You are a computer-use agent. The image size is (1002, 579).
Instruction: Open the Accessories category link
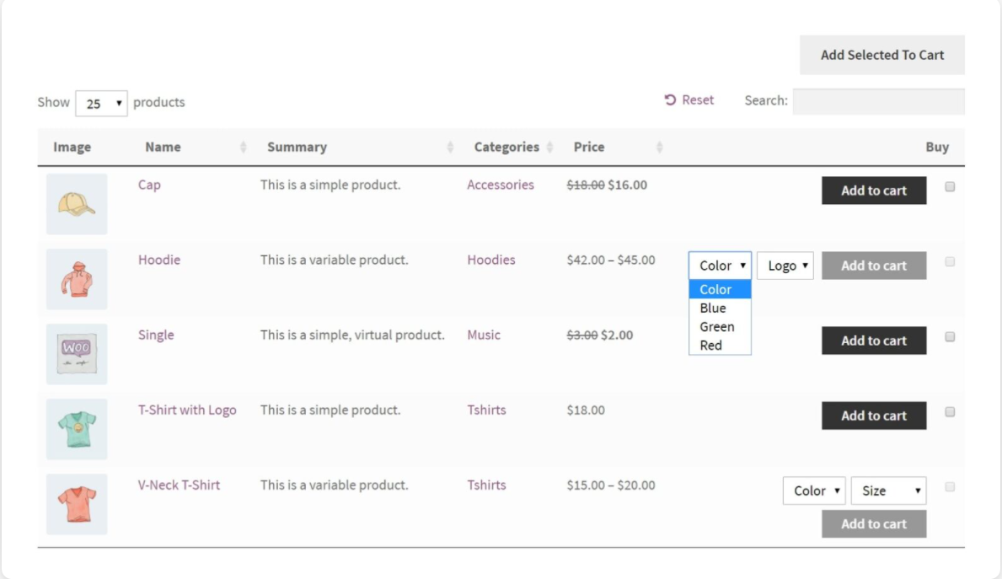tap(501, 185)
